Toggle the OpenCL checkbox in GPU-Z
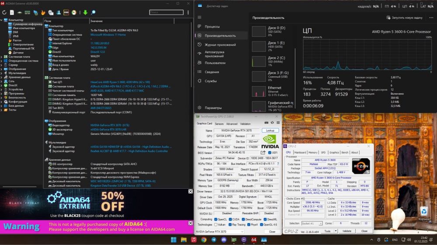437x245 pixels. click(x=216, y=219)
